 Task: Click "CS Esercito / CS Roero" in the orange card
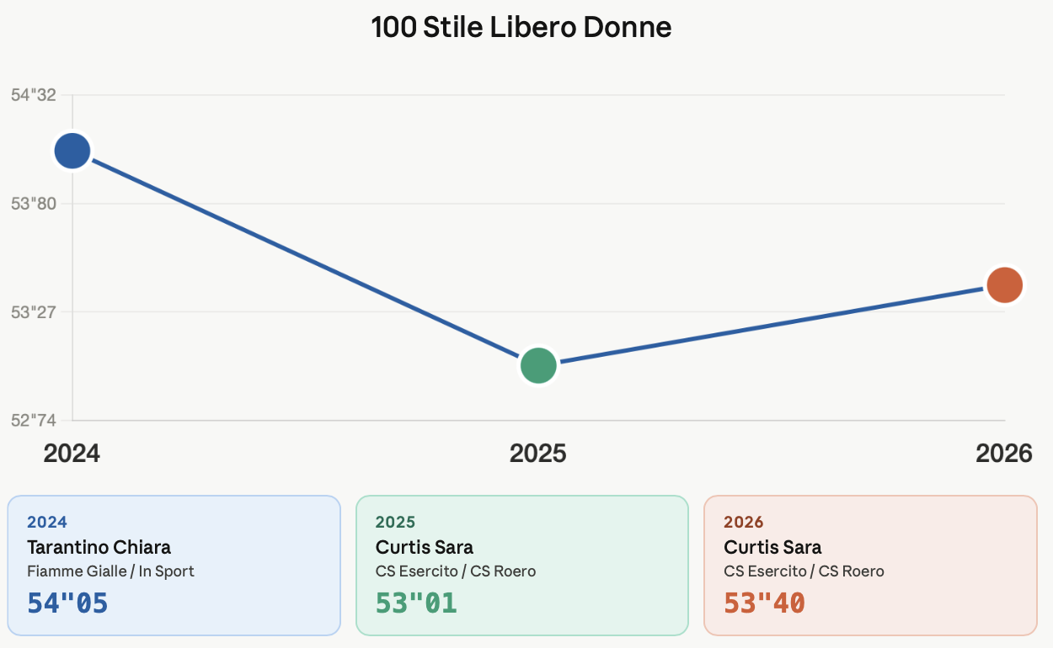(x=804, y=571)
